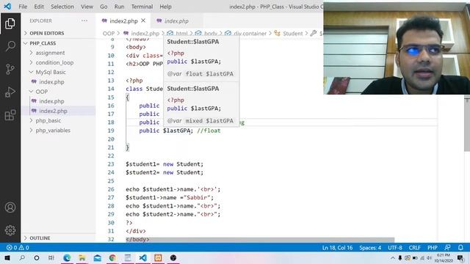The image size is (470, 264).
Task: Open the View menu
Action: tap(87, 7)
